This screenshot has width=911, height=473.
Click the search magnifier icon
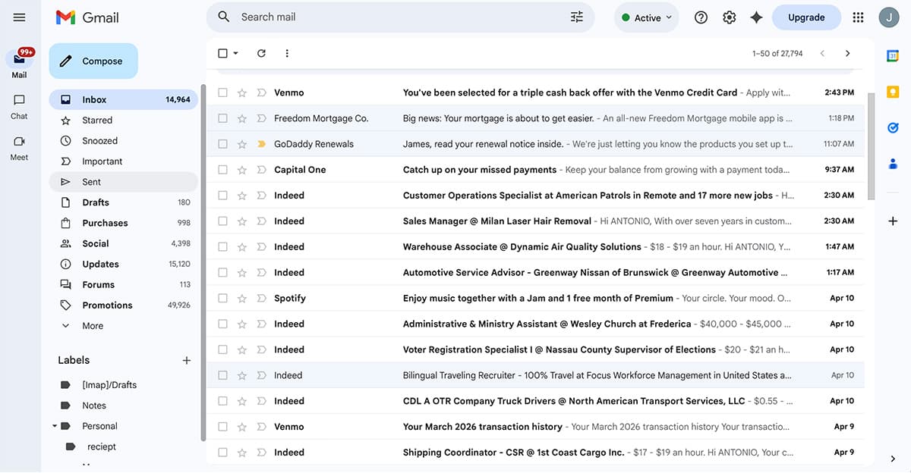223,17
